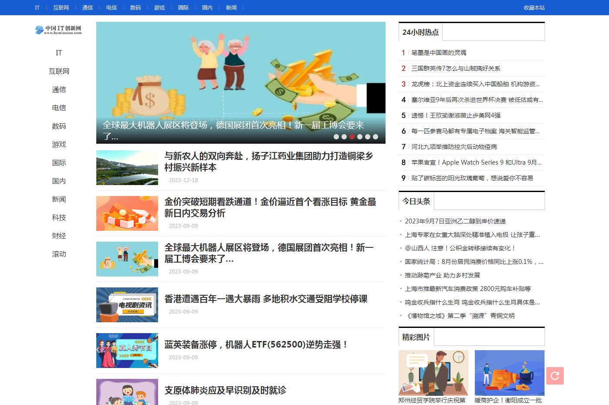Select the active red carousel dot
Viewport: 609px width, 405px height.
click(x=352, y=137)
